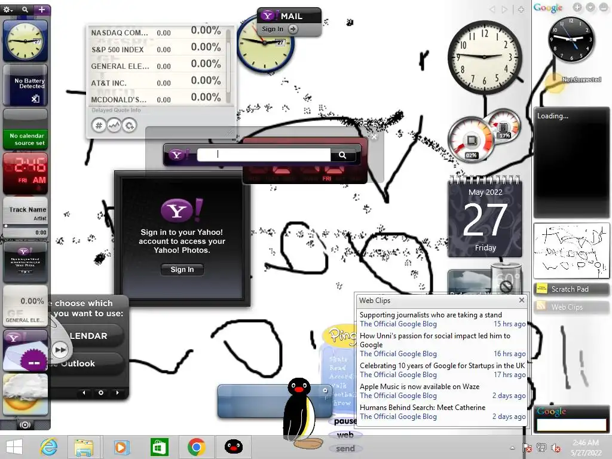This screenshot has height=459, width=612.
Task: Click Sign In on the Yahoo Mail widget
Action: [273, 29]
